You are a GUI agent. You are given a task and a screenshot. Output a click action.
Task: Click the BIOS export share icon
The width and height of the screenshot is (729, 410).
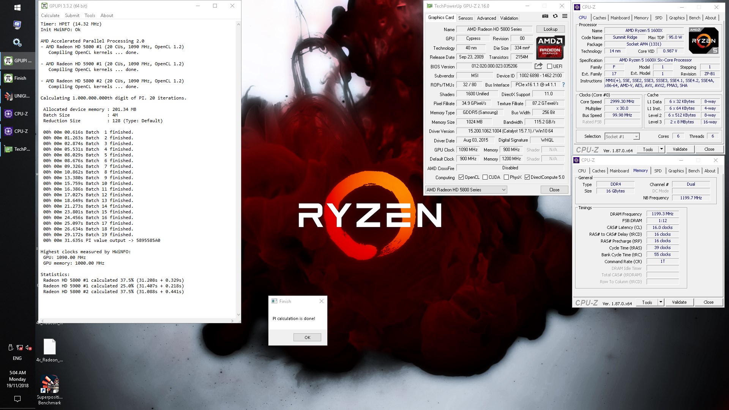tap(538, 66)
